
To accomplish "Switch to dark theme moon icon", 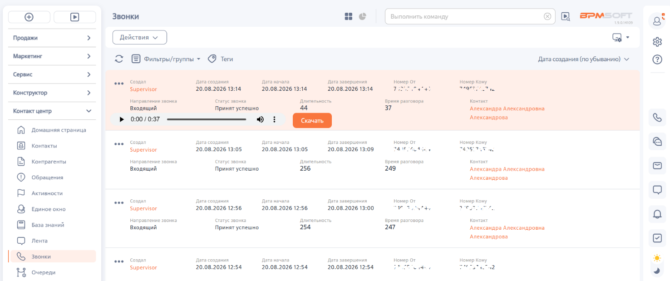I will tap(657, 271).
